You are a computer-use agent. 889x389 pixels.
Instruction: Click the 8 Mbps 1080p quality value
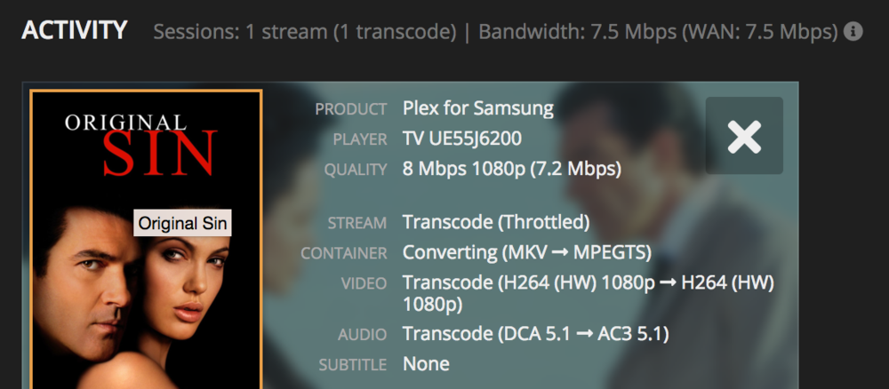tap(512, 169)
